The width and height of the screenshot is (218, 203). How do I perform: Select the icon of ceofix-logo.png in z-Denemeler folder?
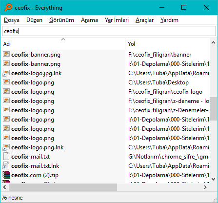tap(6, 110)
